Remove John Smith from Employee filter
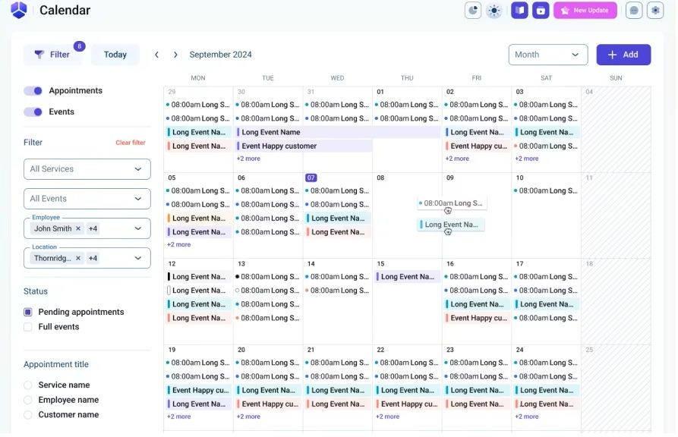The width and height of the screenshot is (678, 437). click(x=78, y=228)
